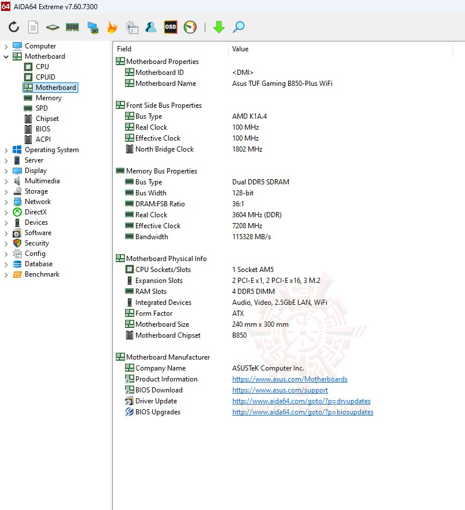Select the Database tree item
This screenshot has width=465, height=510.
pos(39,264)
